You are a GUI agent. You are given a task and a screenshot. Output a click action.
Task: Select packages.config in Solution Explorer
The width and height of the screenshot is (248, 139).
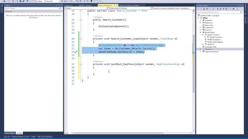pyautogui.click(x=210, y=47)
